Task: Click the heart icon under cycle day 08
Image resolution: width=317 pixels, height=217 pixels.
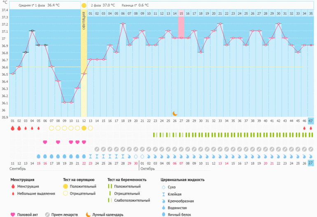Action: pos(58,142)
